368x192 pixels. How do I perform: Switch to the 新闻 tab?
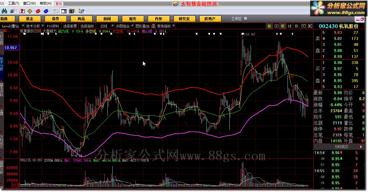click(107, 19)
